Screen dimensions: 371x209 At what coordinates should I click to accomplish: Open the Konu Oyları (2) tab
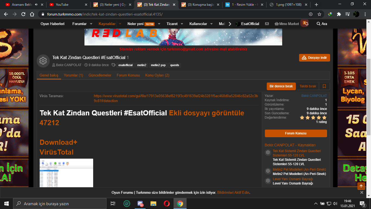(157, 75)
